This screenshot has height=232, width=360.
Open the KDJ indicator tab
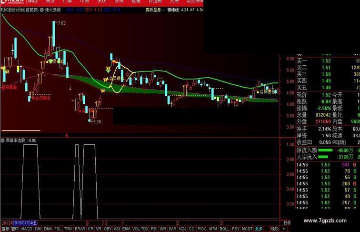coord(182,229)
